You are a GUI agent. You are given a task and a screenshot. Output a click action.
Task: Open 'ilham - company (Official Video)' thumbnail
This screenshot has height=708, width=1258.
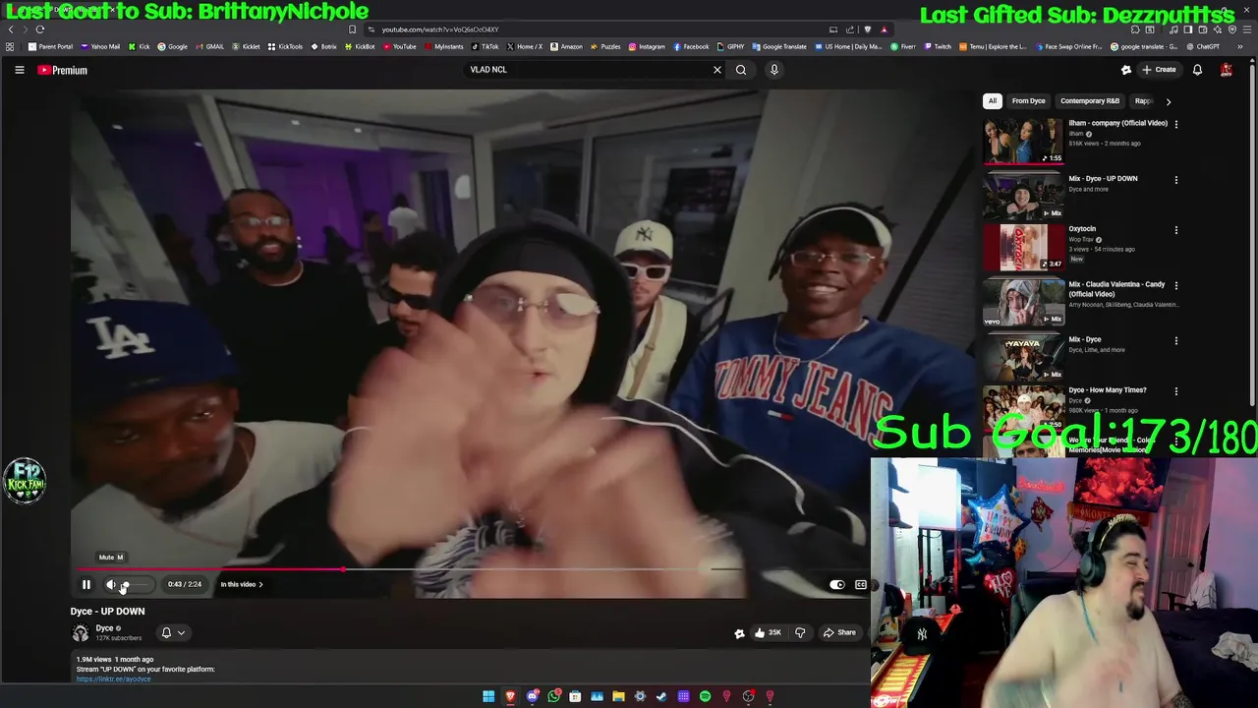(1024, 141)
